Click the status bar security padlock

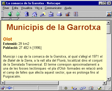(x=3, y=88)
